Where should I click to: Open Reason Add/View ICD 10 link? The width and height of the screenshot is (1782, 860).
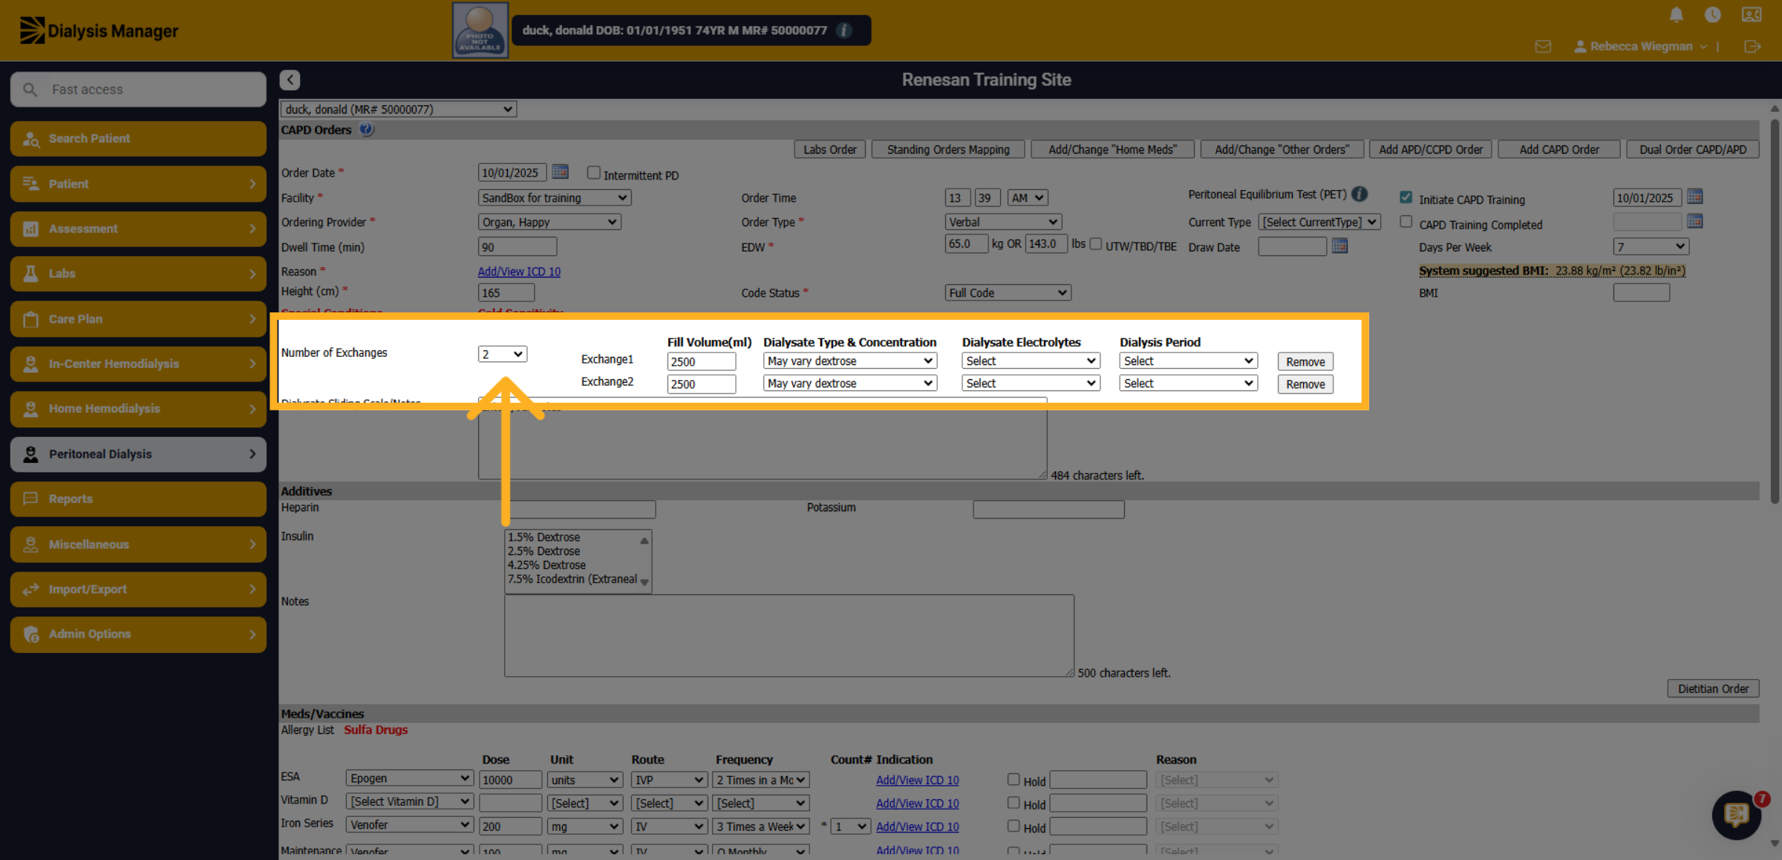tap(519, 272)
